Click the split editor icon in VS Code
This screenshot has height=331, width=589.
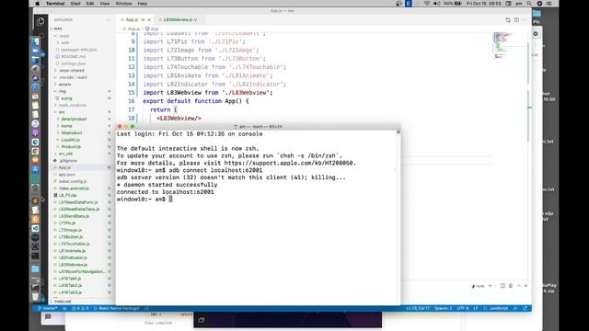pos(516,19)
